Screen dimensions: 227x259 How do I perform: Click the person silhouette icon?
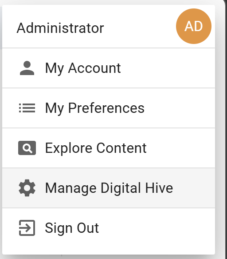click(27, 68)
